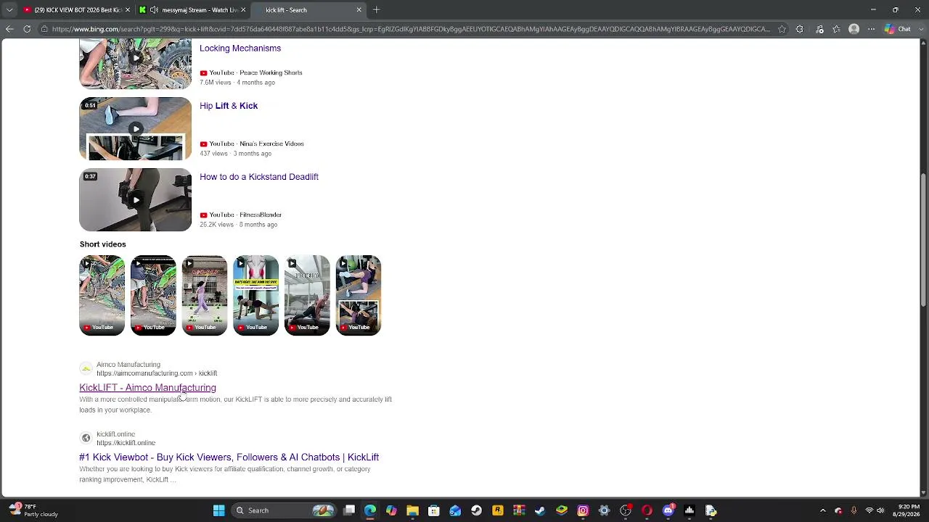
Task: Open the short video with yellow caption banner
Action: (255, 295)
